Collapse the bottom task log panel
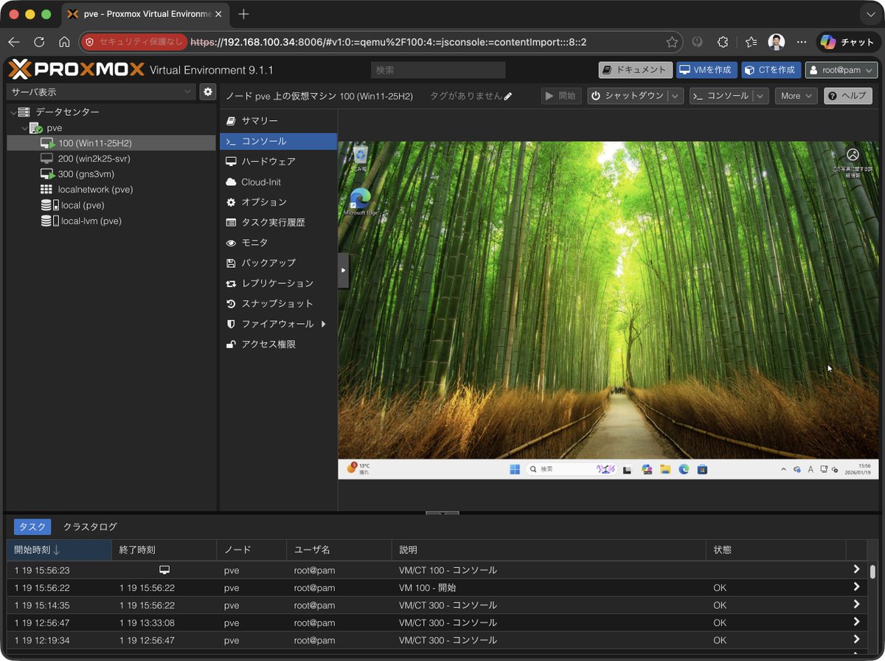 (x=442, y=513)
